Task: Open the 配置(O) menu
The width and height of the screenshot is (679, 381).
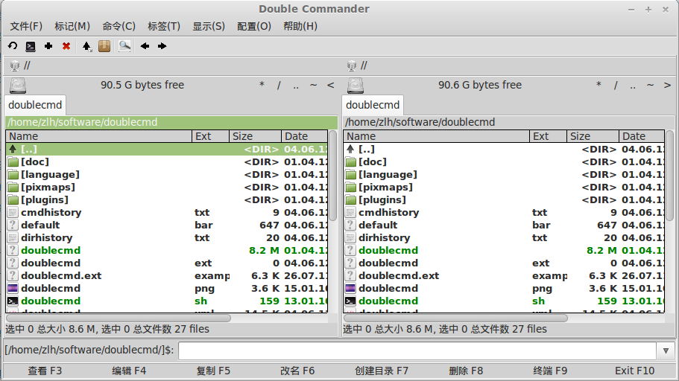Action: tap(253, 26)
